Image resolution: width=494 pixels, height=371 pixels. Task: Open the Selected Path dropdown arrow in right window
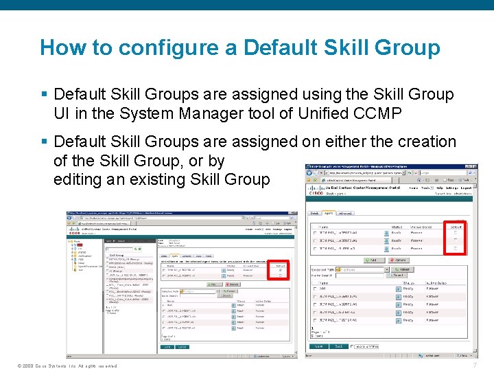coord(386,270)
